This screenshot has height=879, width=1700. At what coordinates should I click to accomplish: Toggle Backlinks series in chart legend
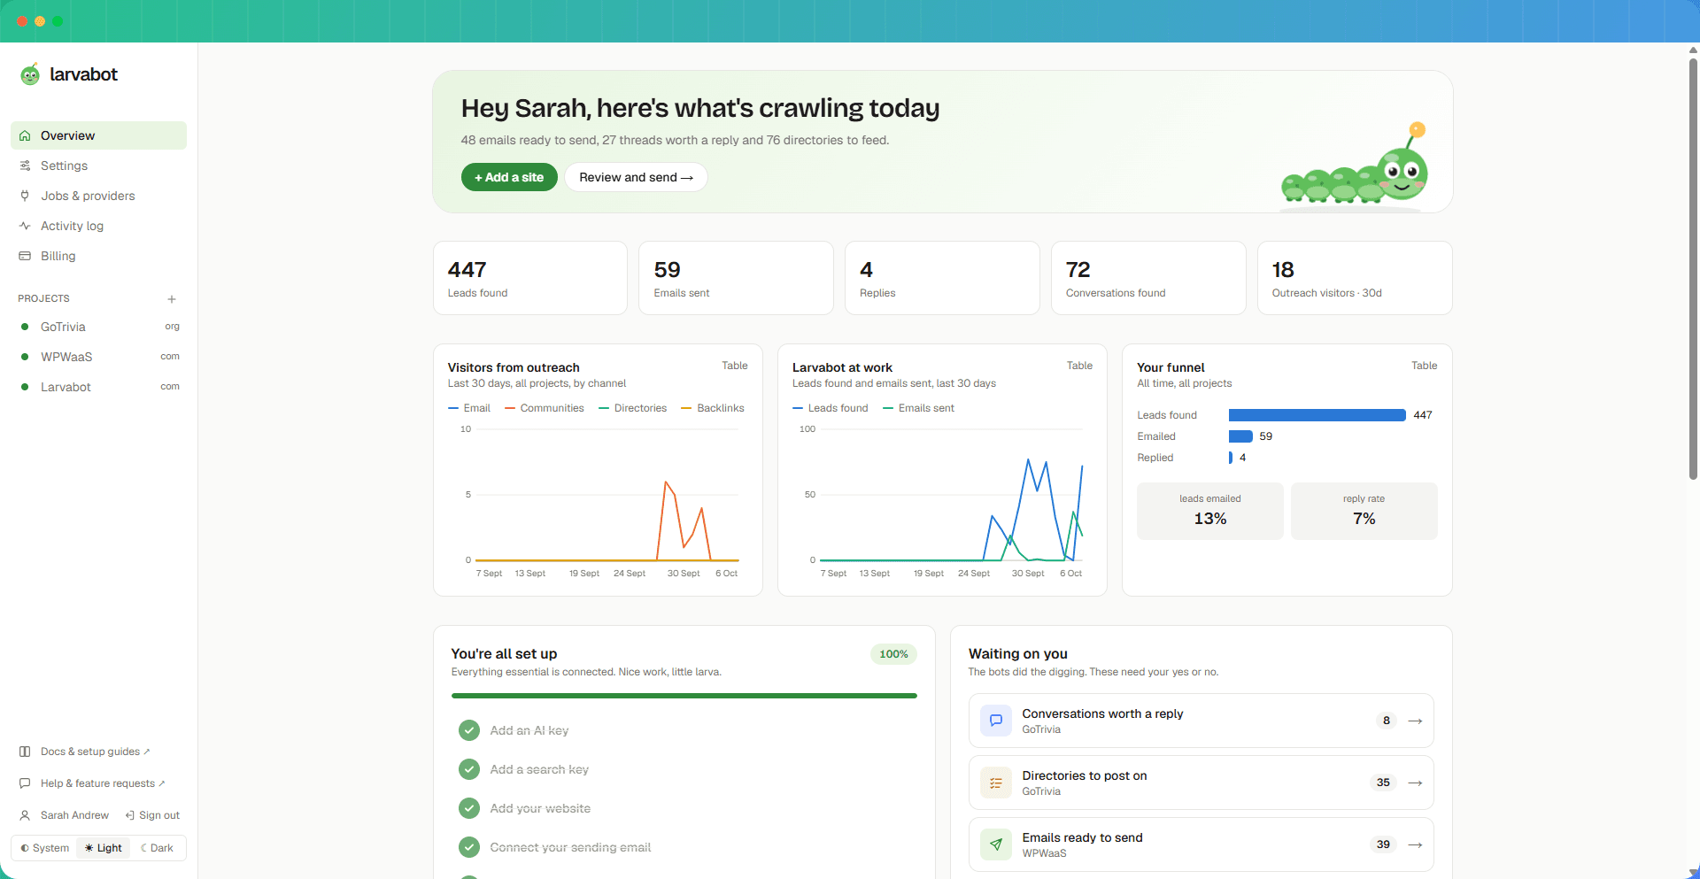pyautogui.click(x=713, y=408)
